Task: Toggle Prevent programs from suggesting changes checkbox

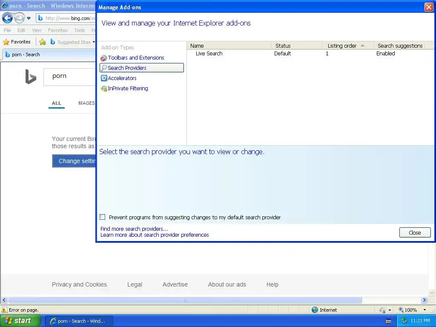Action: point(103,217)
